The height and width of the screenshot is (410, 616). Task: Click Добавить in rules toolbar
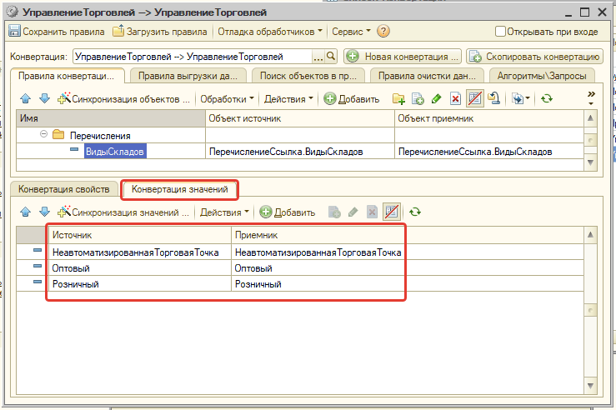coord(352,99)
